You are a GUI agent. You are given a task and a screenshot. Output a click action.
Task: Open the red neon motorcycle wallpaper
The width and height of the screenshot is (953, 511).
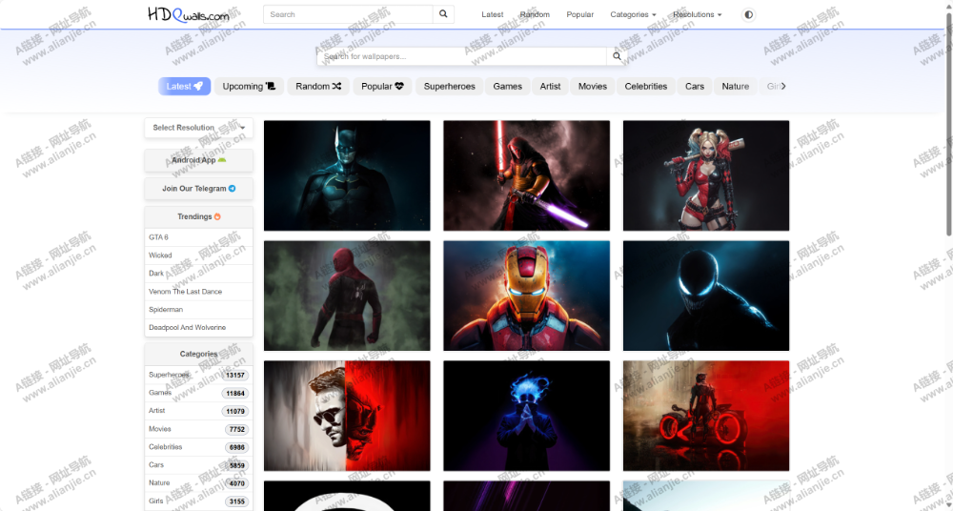(x=706, y=416)
